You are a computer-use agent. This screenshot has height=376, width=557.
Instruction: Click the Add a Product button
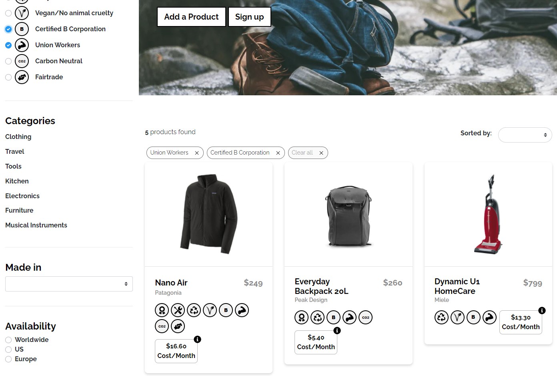pyautogui.click(x=191, y=17)
